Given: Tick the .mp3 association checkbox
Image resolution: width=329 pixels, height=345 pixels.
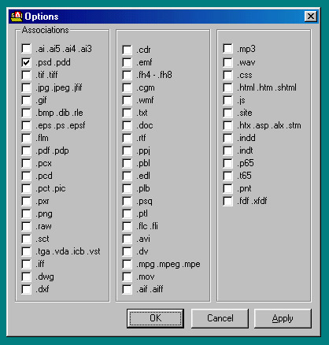Looking at the screenshot, I should point(227,49).
